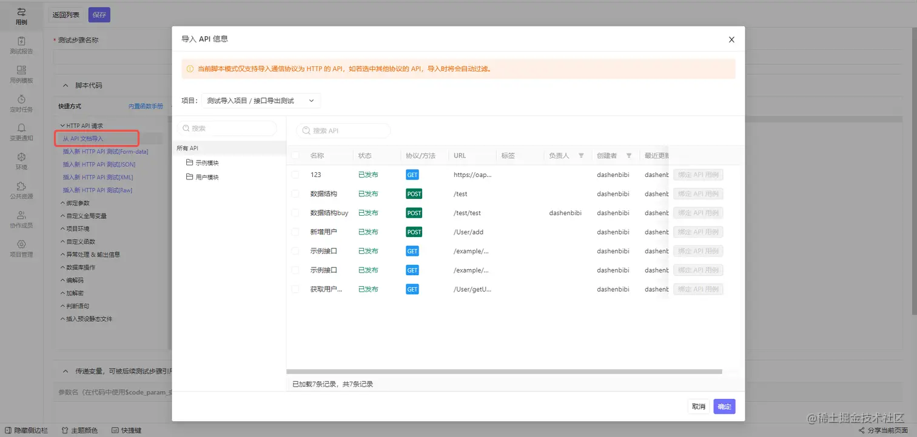Screen dimensions: 917x437
Task: Open the 定时任务 sidebar item
Action: (x=21, y=104)
